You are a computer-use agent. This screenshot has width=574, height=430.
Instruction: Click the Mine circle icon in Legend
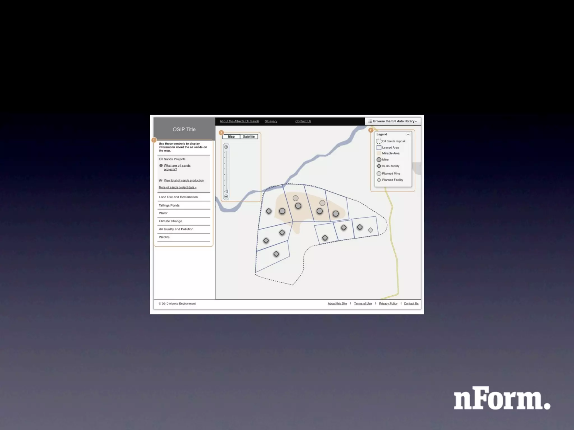pyautogui.click(x=379, y=160)
